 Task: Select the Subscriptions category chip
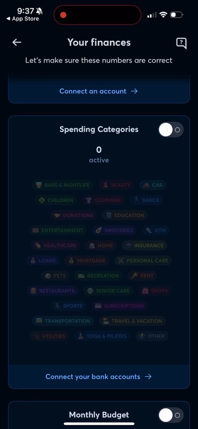[x=120, y=306]
